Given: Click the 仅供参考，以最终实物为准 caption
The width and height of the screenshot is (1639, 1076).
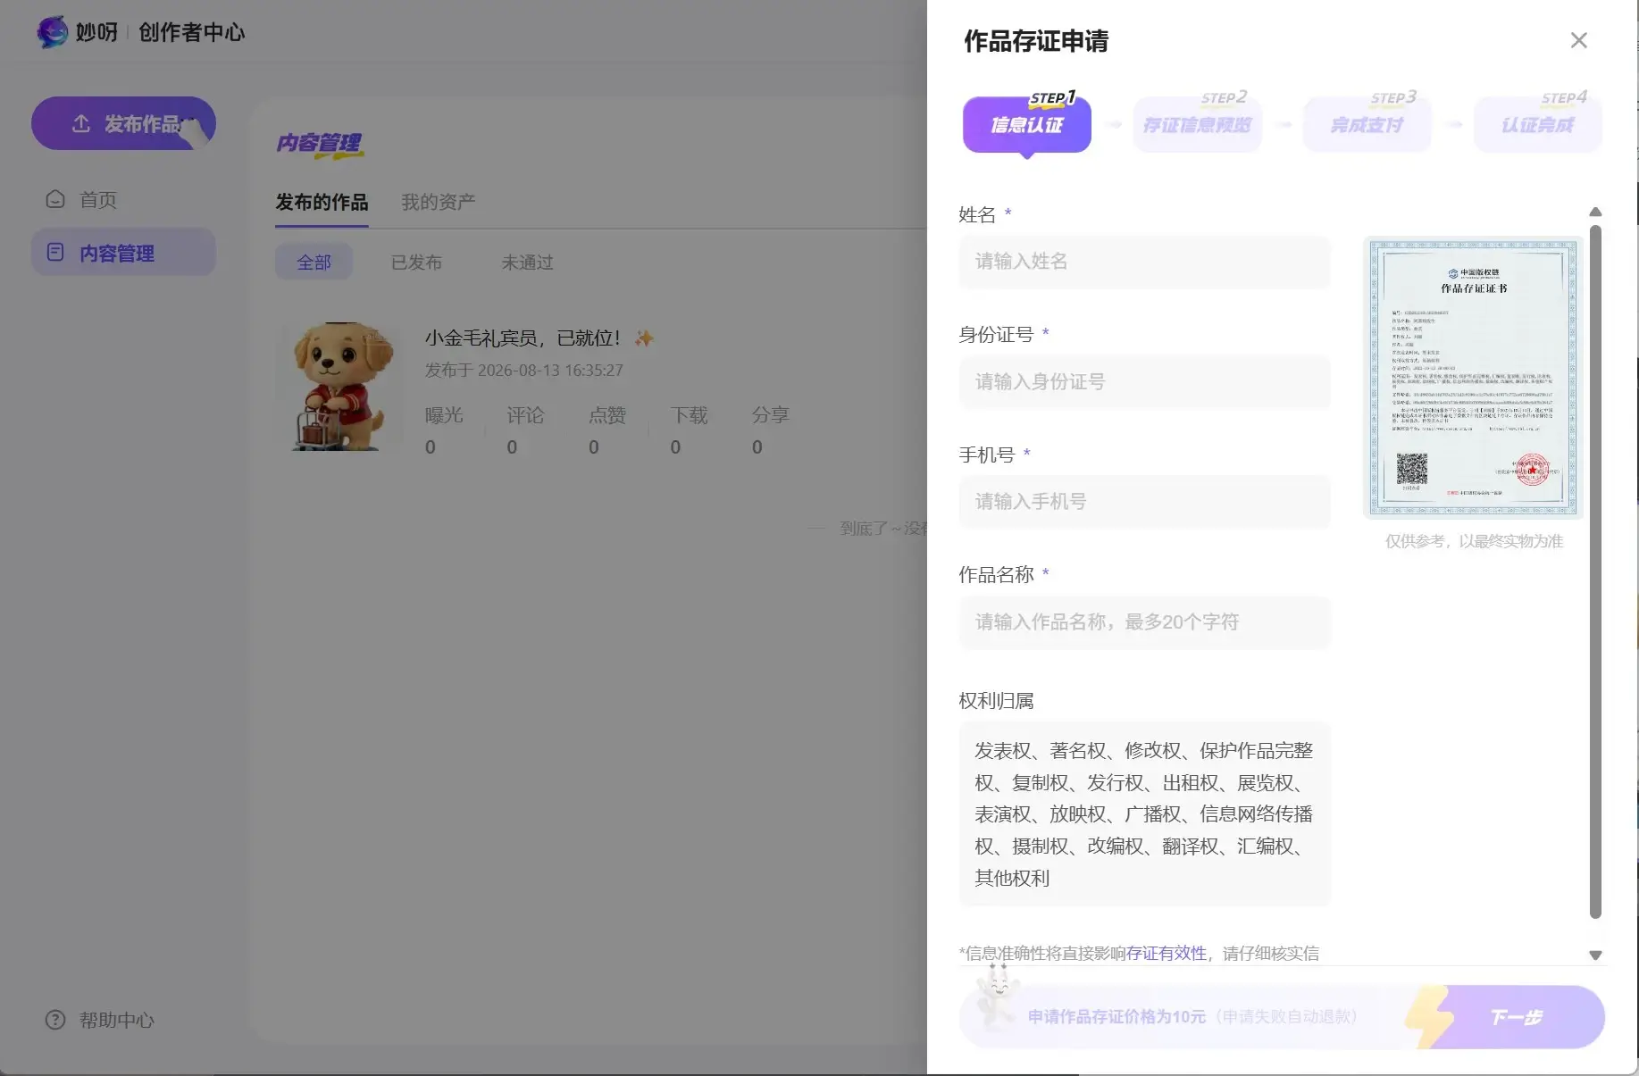Looking at the screenshot, I should pyautogui.click(x=1474, y=541).
